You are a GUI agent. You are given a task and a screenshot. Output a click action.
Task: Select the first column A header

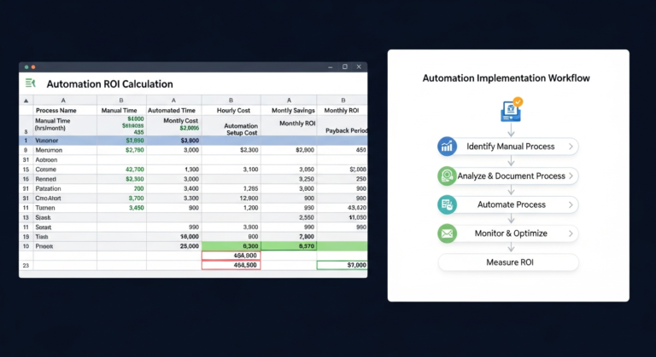[x=65, y=101]
